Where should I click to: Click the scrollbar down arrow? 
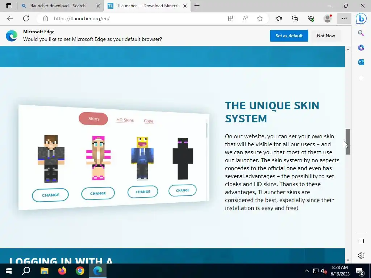pyautogui.click(x=348, y=260)
